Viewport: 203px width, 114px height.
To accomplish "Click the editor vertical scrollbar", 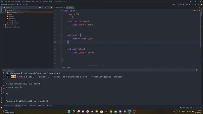I will [200, 29].
